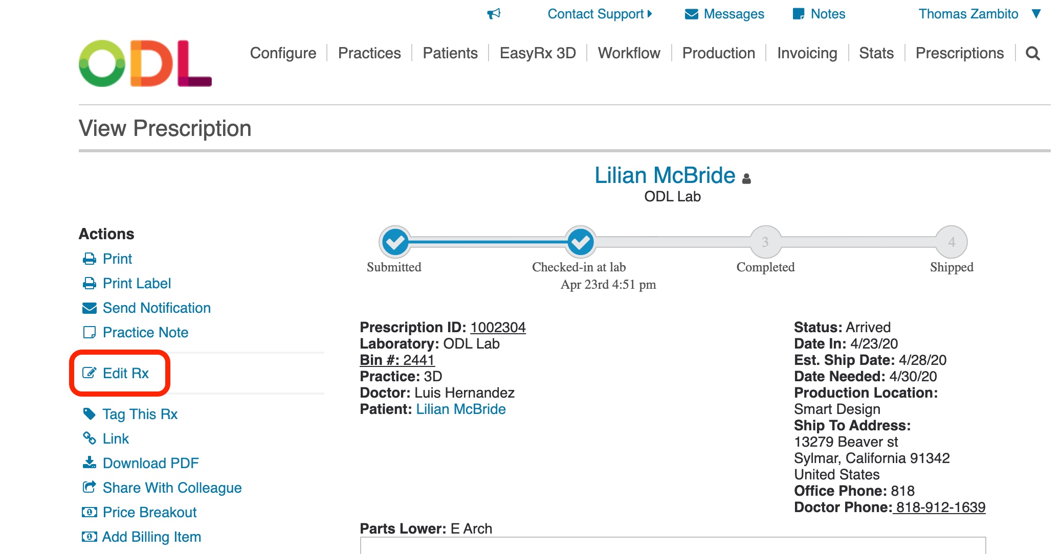Click the Edit Rx pencil icon

click(89, 373)
